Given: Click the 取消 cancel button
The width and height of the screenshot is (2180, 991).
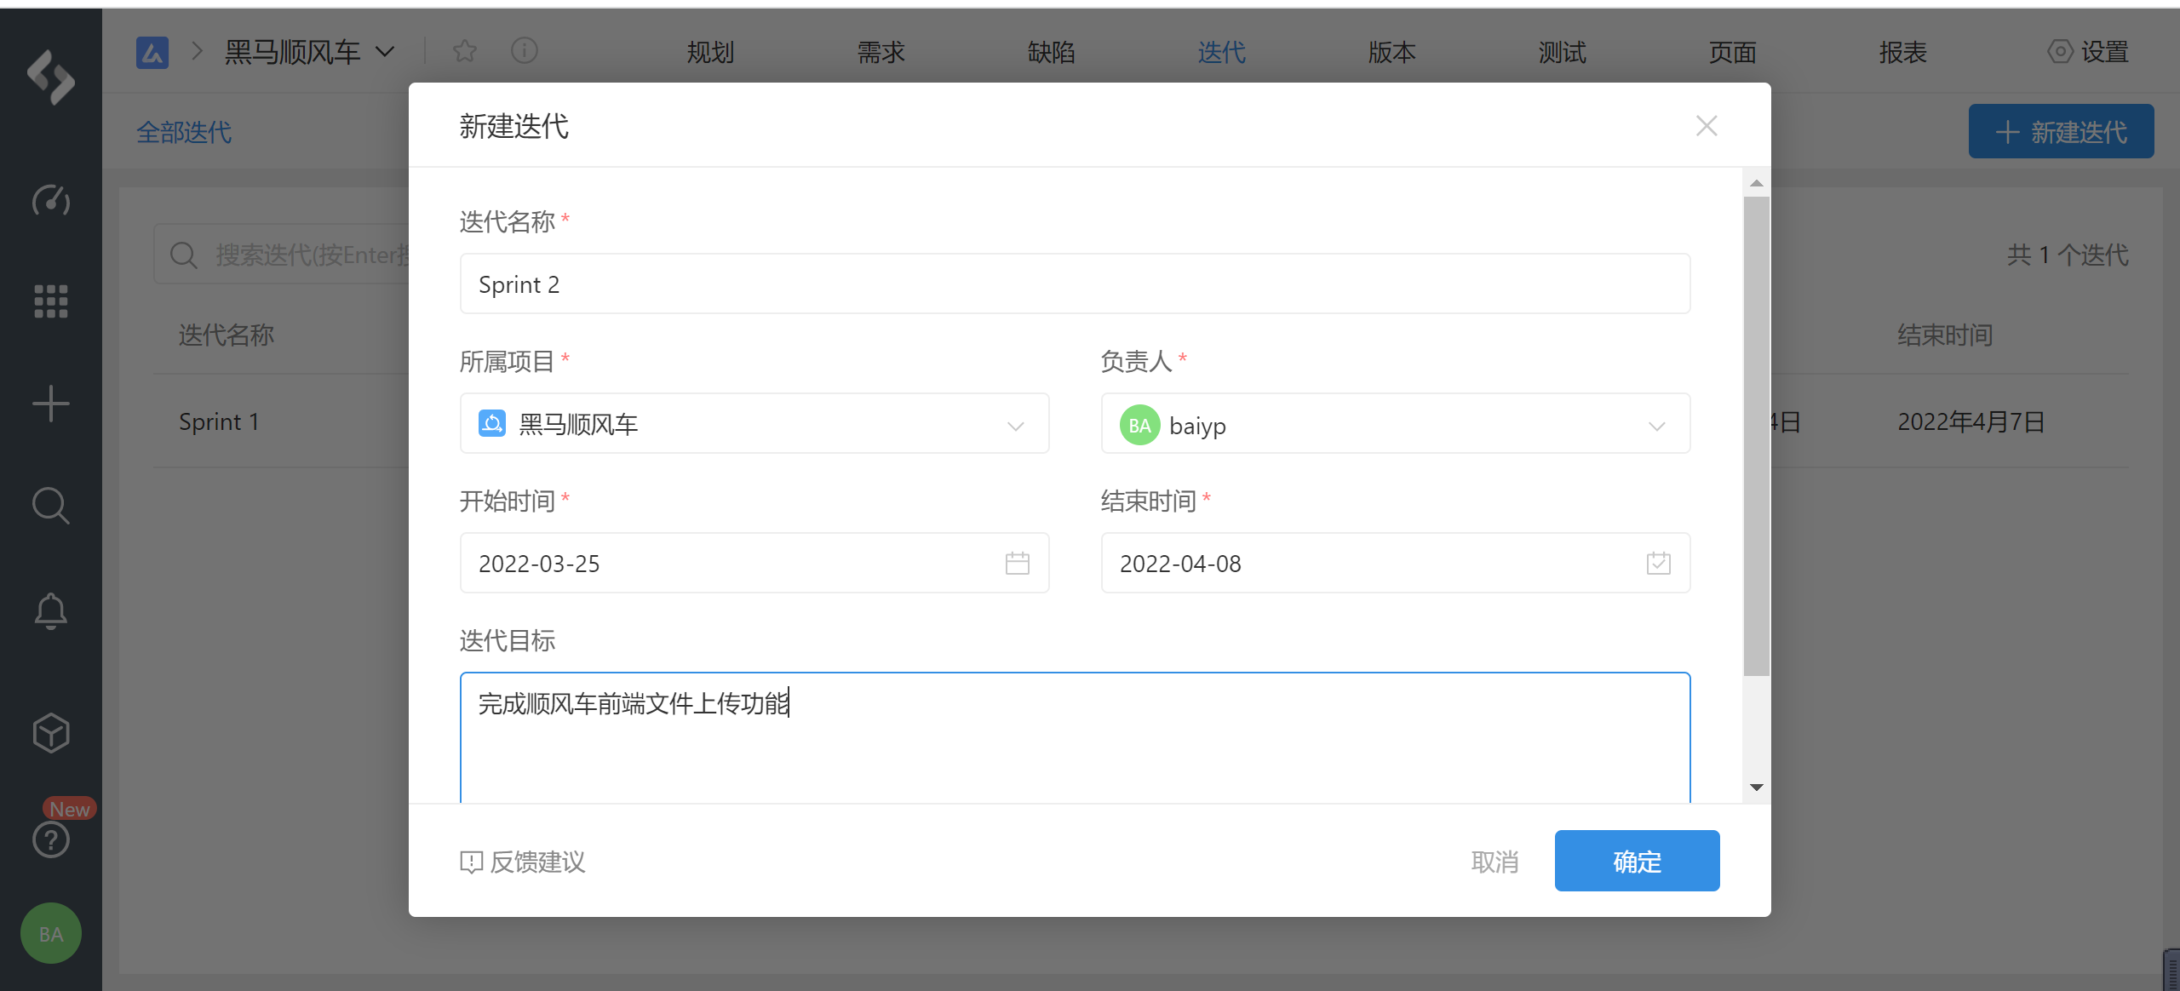Looking at the screenshot, I should point(1494,862).
